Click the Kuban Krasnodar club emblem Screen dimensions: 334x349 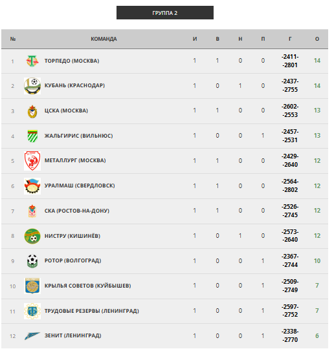click(32, 86)
